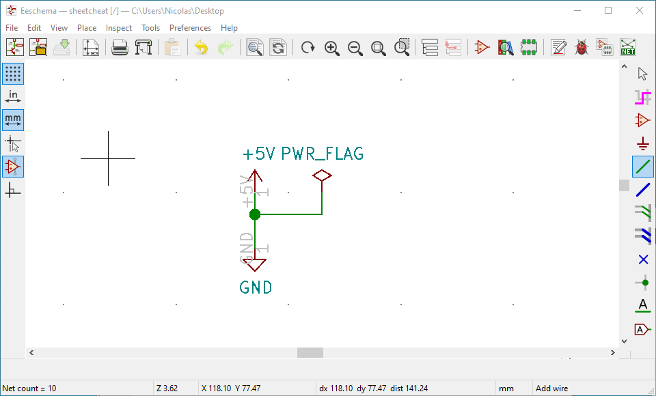Select Place symbol tool
The width and height of the screenshot is (656, 396).
643,120
